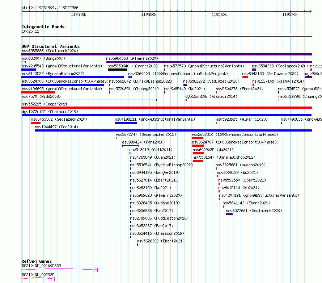Select the blue nsv4198211 variant bar
Viewport: 322px width, 283px height.
pyautogui.click(x=126, y=123)
